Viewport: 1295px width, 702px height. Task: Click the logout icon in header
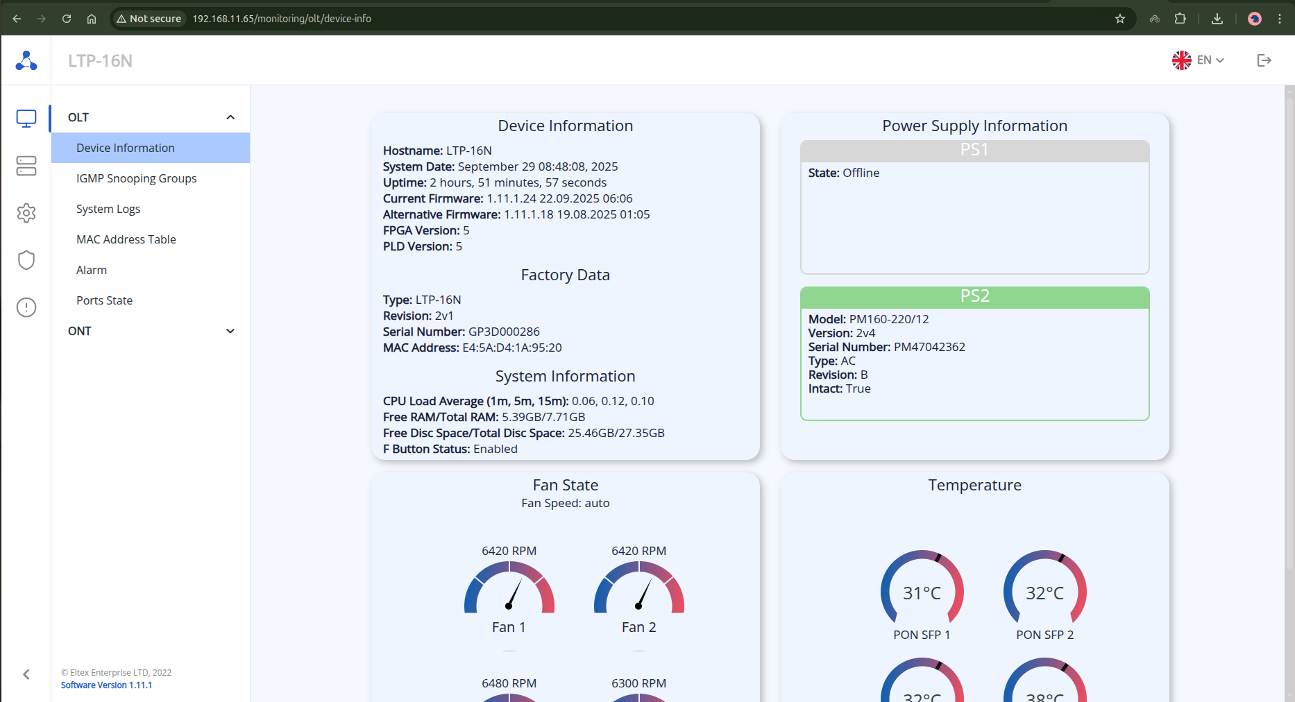[1264, 60]
